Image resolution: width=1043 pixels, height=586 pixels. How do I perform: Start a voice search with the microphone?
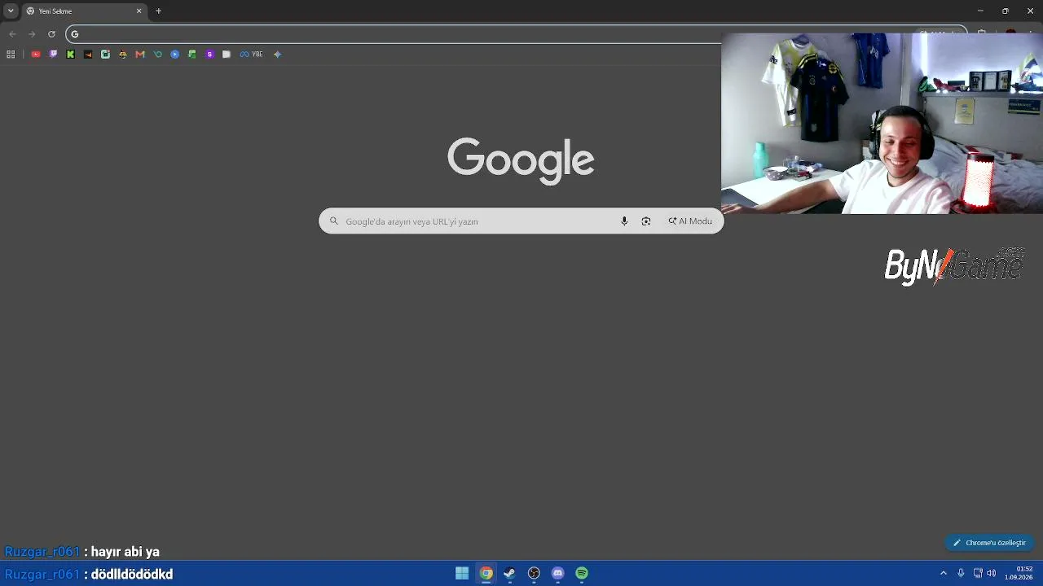624,221
